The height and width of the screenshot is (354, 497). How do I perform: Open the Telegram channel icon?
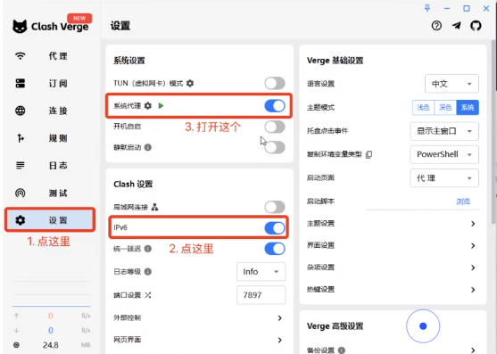point(457,26)
